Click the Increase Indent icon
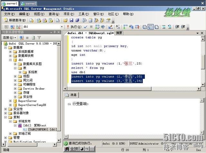206x153 pixels. (183, 27)
